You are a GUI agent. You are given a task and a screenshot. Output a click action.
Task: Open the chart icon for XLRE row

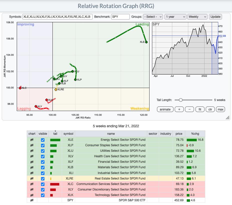pyautogui.click(x=32, y=178)
